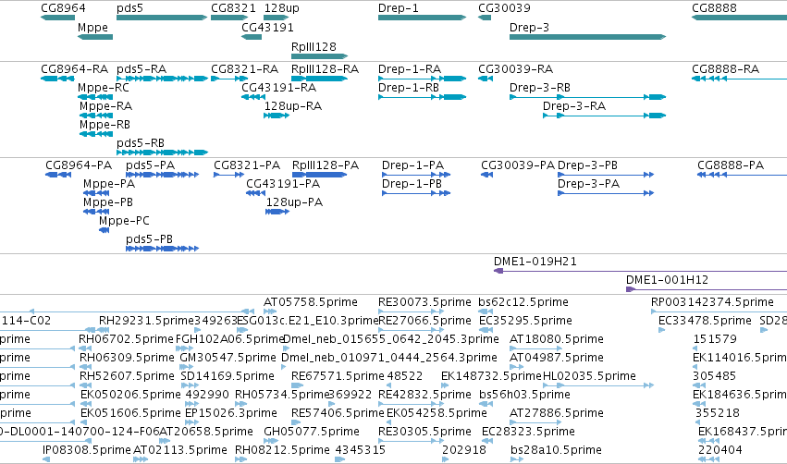
Task: Click the Mppe-RC transcript label
Action: click(104, 88)
